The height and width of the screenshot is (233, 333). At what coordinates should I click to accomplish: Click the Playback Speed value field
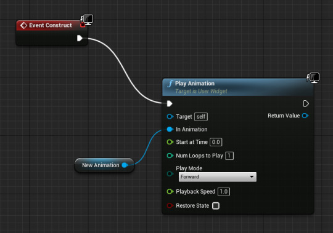[224, 192]
